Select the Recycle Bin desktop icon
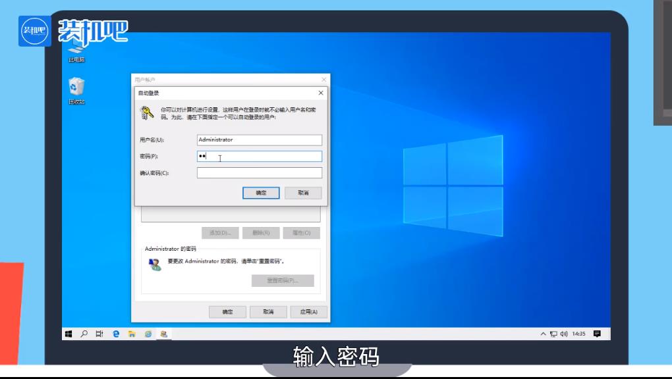 tap(76, 90)
